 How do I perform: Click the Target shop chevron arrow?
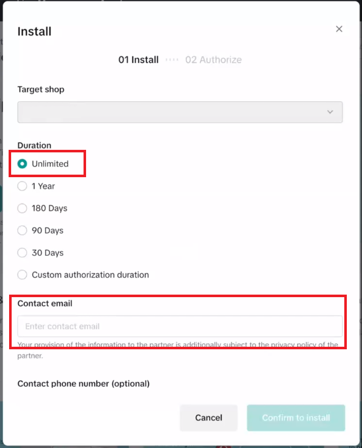(330, 112)
